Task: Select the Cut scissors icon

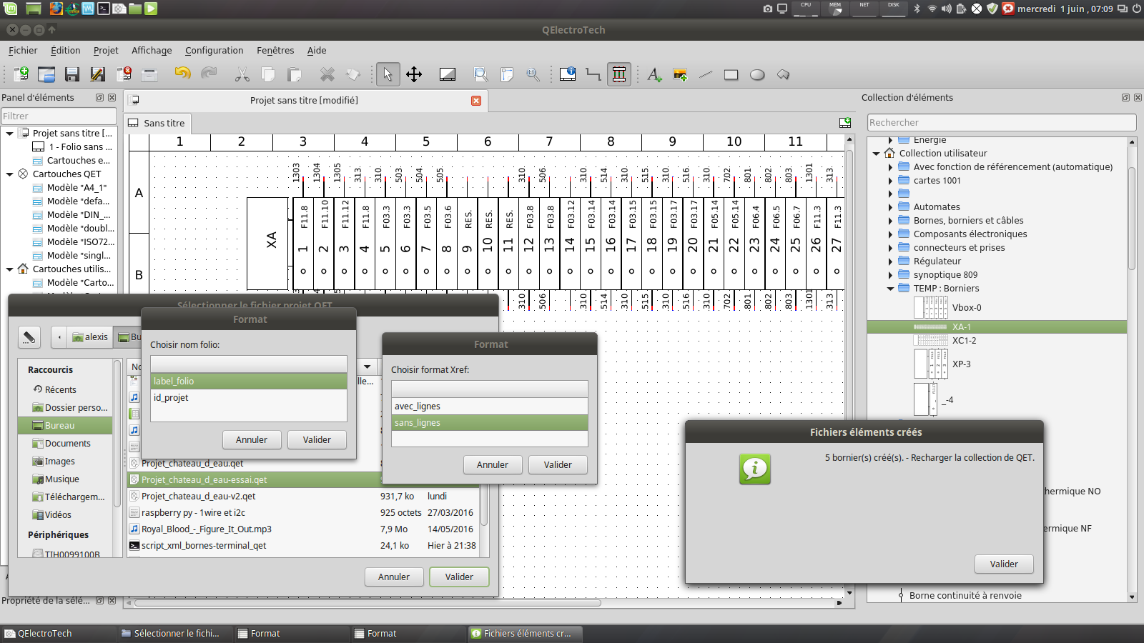Action: pyautogui.click(x=242, y=74)
